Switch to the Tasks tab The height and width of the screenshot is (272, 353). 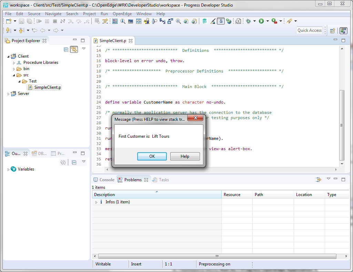tap(161, 180)
